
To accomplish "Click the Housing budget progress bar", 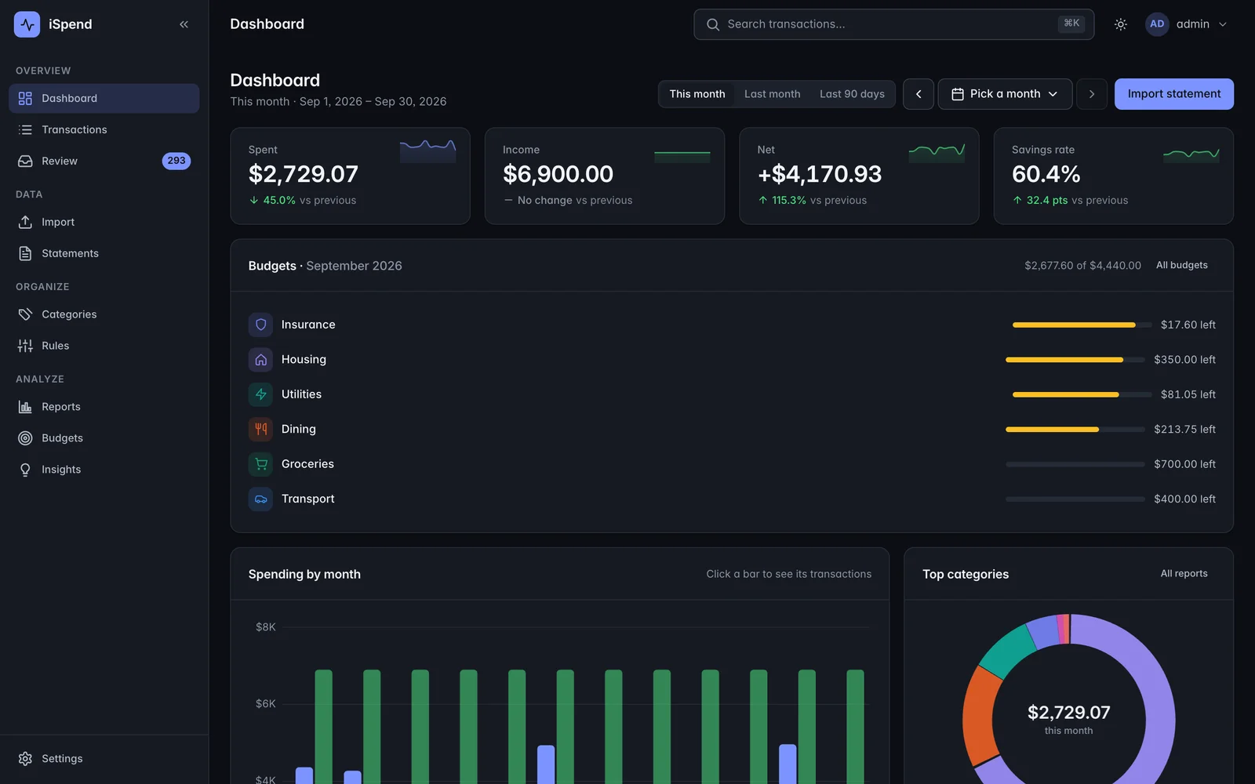I will click(1075, 360).
